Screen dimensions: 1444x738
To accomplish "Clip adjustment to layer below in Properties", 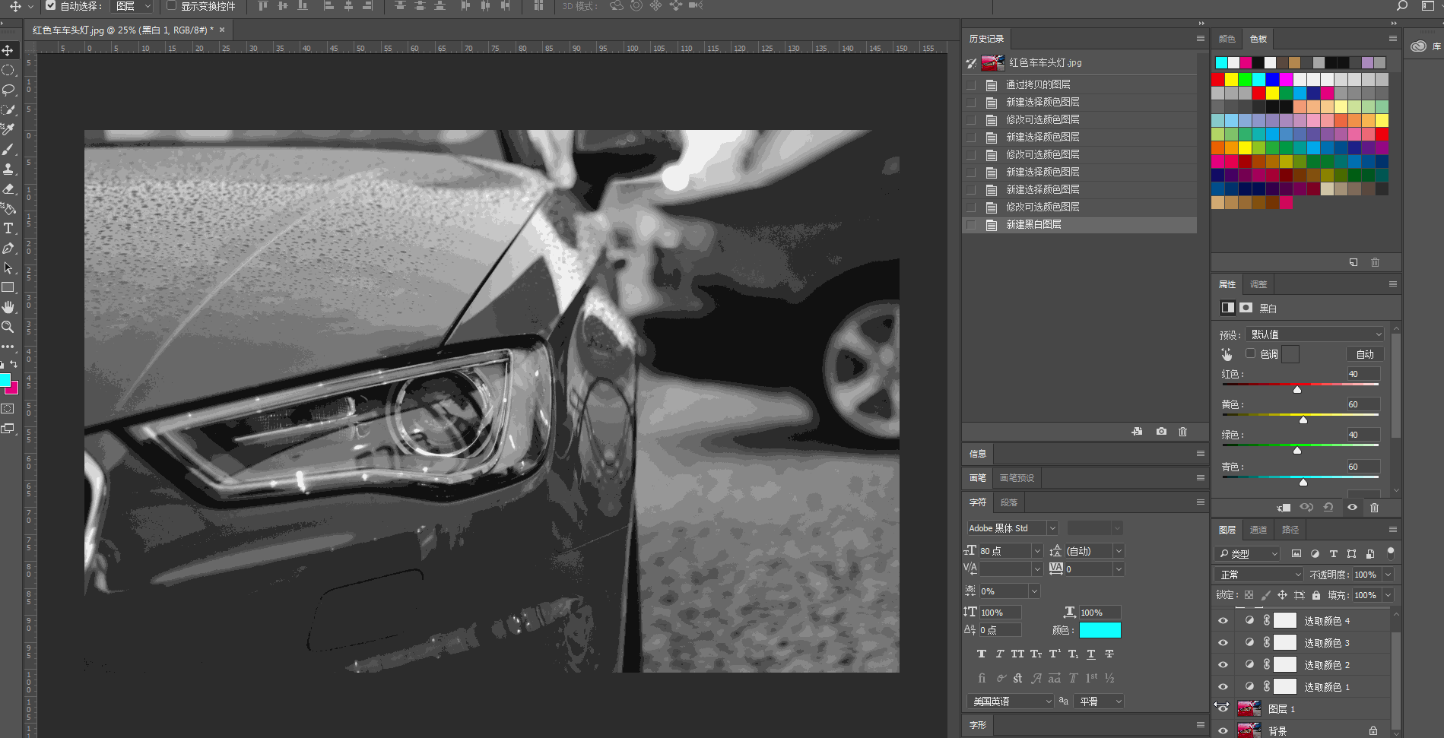I will (1284, 507).
